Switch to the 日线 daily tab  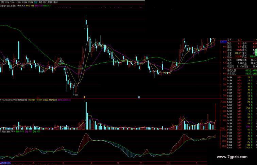(x=36, y=2)
